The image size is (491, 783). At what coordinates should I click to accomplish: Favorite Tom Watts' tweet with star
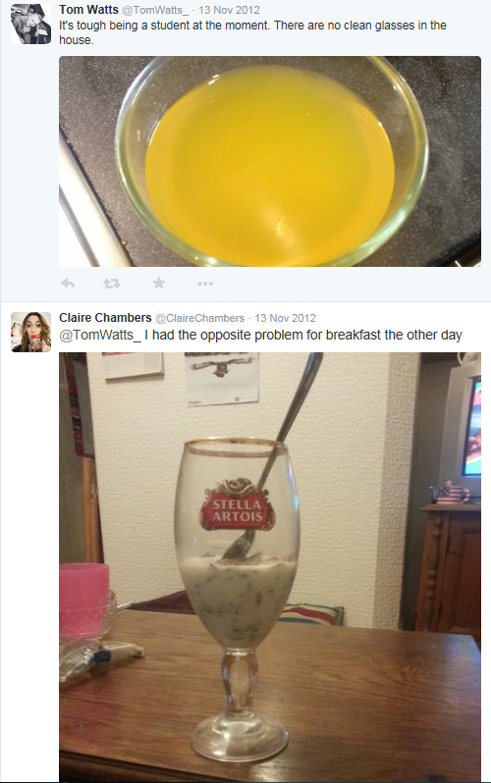click(159, 284)
